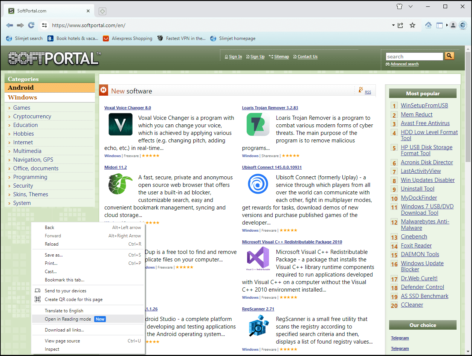Click the browser back arrow button
Image resolution: width=472 pixels, height=356 pixels.
pos(10,25)
